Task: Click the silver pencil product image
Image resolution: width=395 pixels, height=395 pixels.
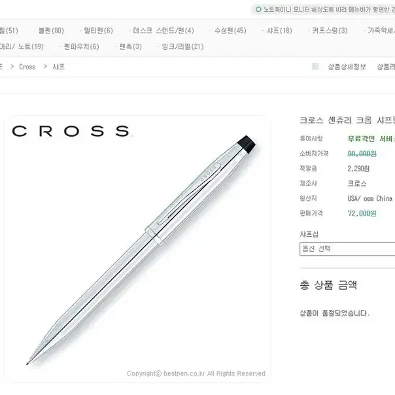Action: [141, 250]
